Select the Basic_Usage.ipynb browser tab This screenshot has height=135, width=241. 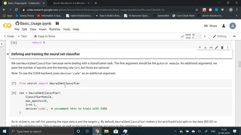(x=24, y=3)
